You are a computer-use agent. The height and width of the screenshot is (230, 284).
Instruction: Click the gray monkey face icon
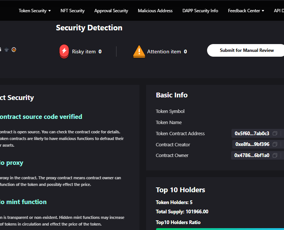tap(7, 50)
